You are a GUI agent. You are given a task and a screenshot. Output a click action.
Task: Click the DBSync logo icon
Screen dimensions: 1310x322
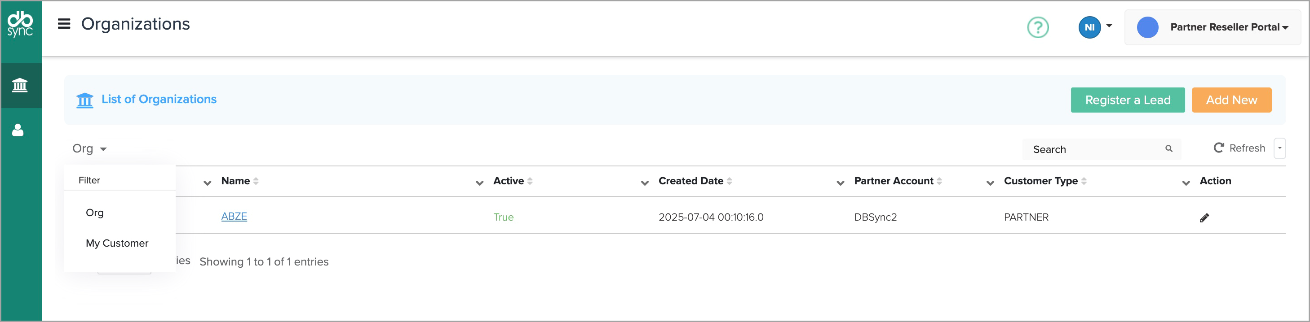point(20,24)
